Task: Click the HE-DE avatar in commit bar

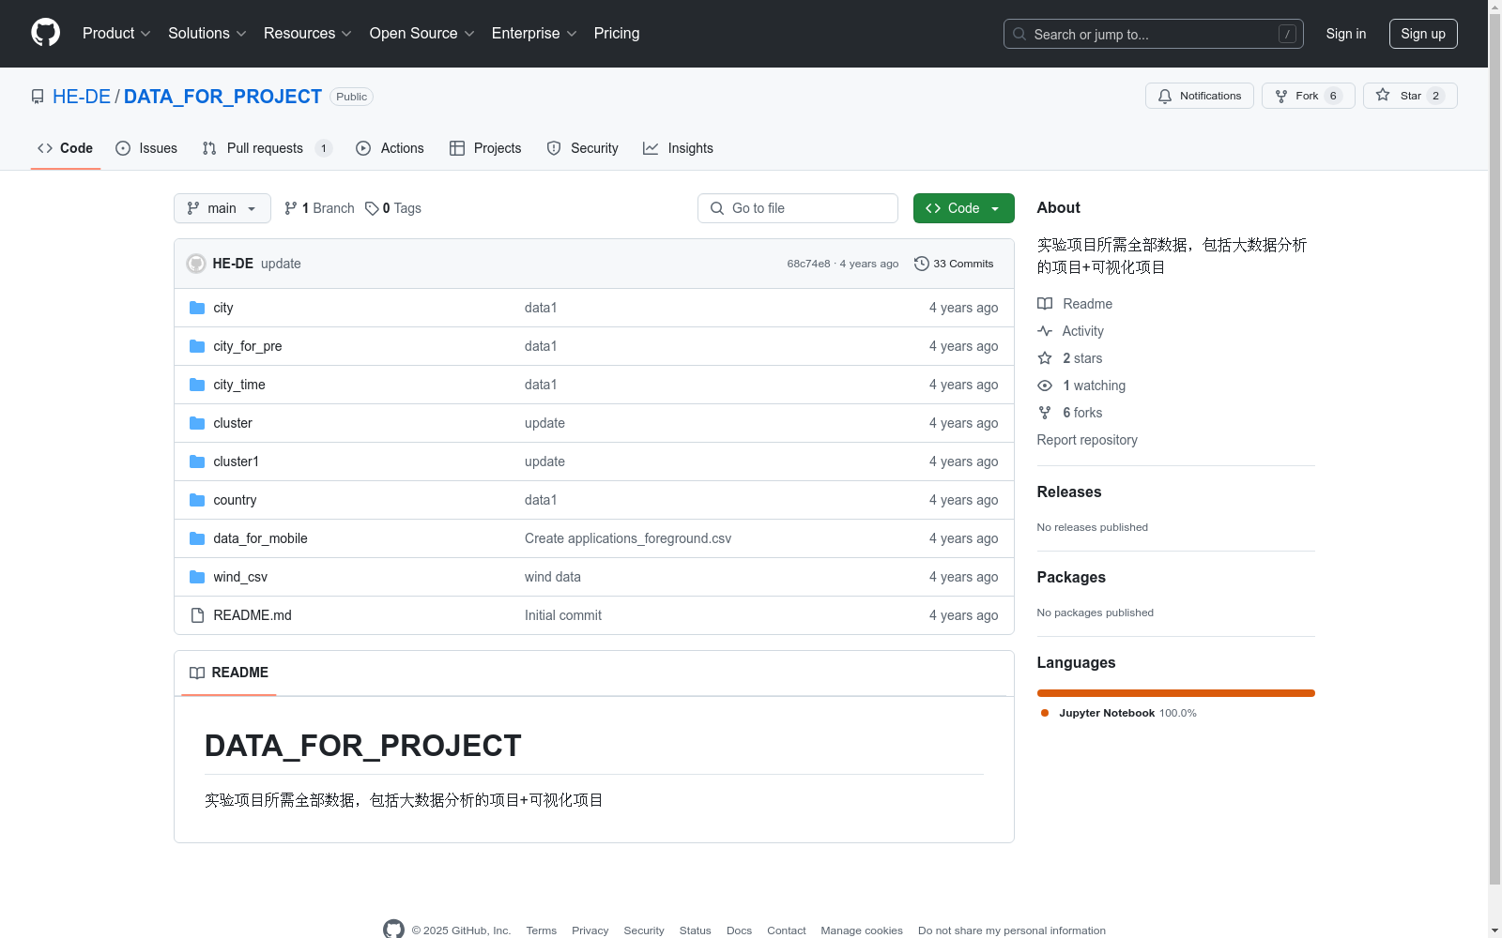Action: [196, 264]
